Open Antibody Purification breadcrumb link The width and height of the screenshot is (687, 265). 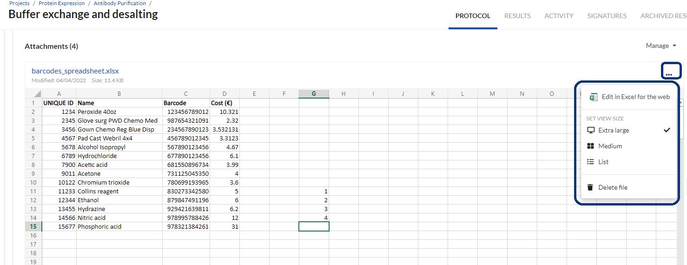(119, 3)
